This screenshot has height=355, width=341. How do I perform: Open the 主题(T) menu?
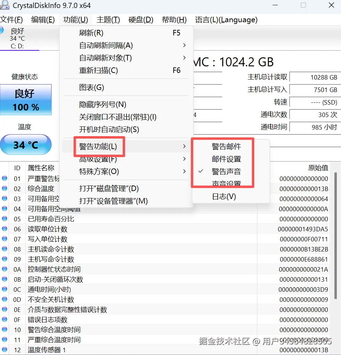108,20
